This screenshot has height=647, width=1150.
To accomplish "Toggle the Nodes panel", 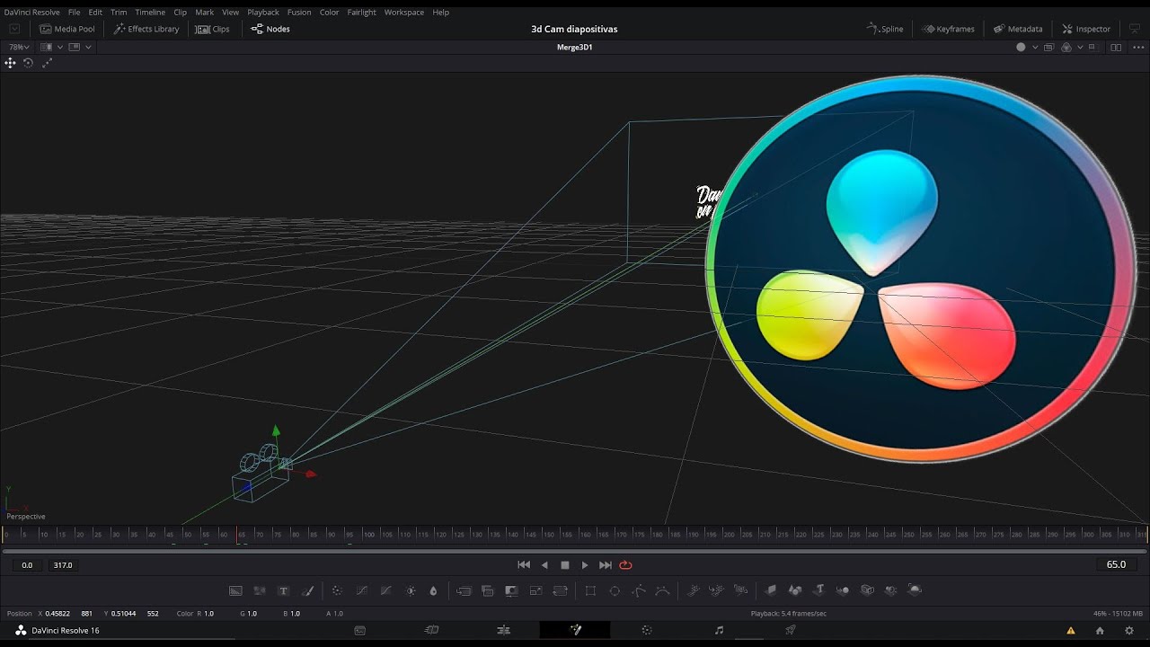I will click(270, 29).
